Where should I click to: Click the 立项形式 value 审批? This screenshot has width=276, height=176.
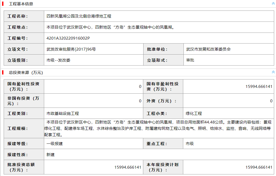(x=190, y=60)
